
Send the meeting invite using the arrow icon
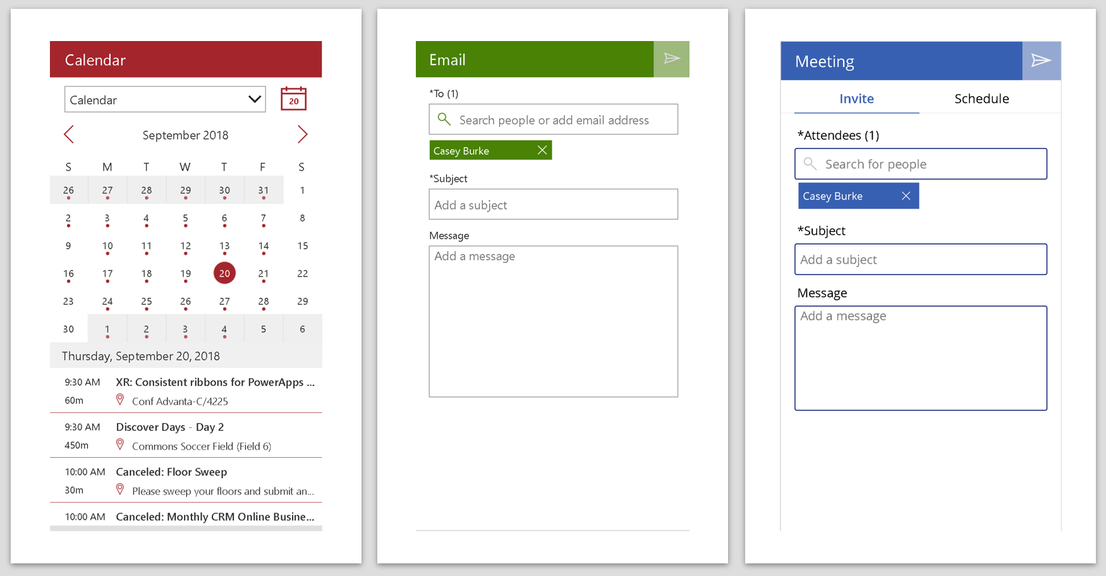(1041, 61)
